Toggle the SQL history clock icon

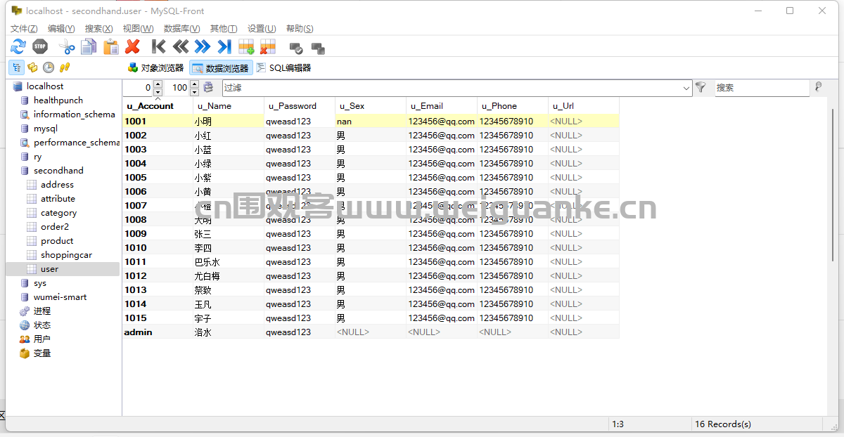click(49, 67)
